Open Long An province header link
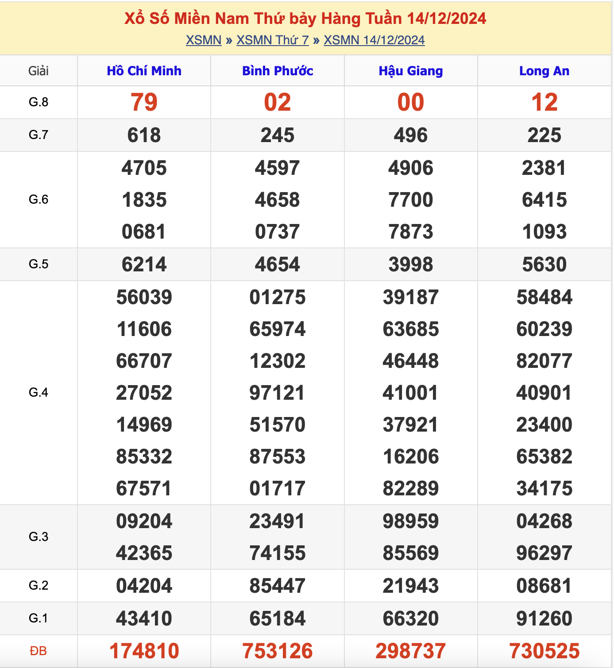This screenshot has height=668, width=614. coord(544,71)
